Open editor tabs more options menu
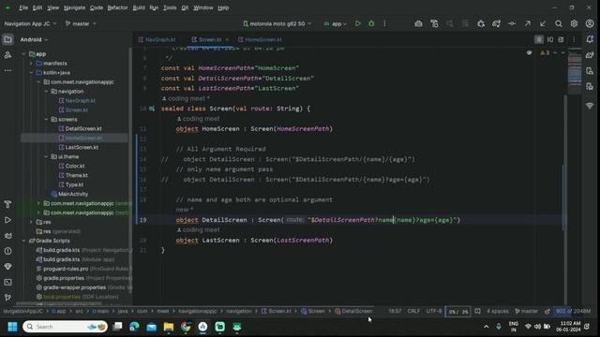This screenshot has width=600, height=337. pos(574,39)
